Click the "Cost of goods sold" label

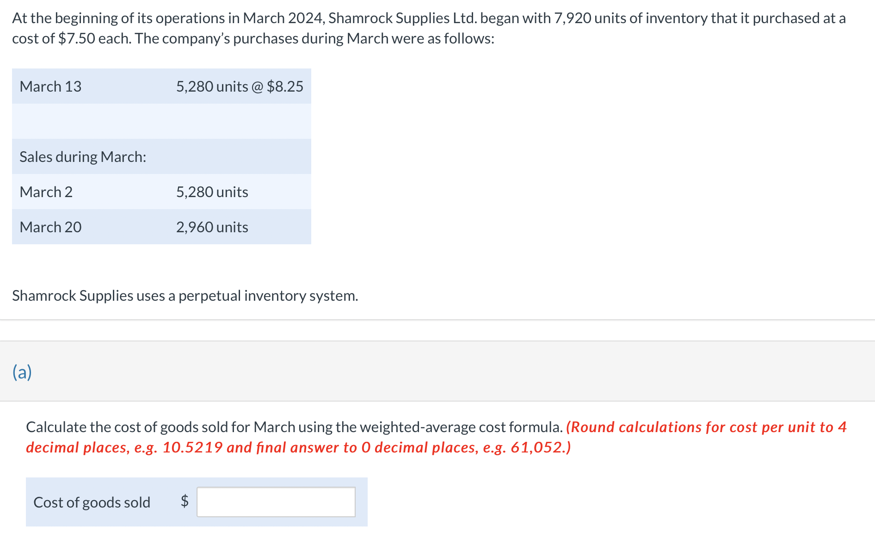92,502
